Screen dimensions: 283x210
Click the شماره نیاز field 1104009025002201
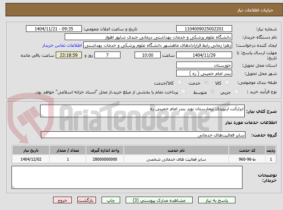(x=204, y=29)
